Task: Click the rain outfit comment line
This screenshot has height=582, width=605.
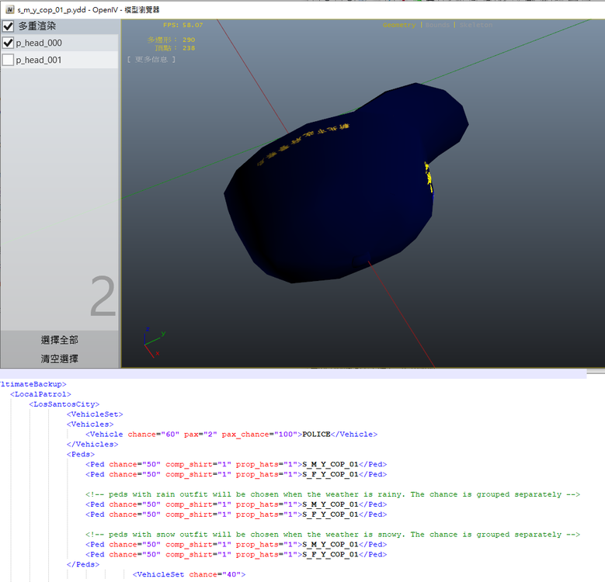Action: 332,494
